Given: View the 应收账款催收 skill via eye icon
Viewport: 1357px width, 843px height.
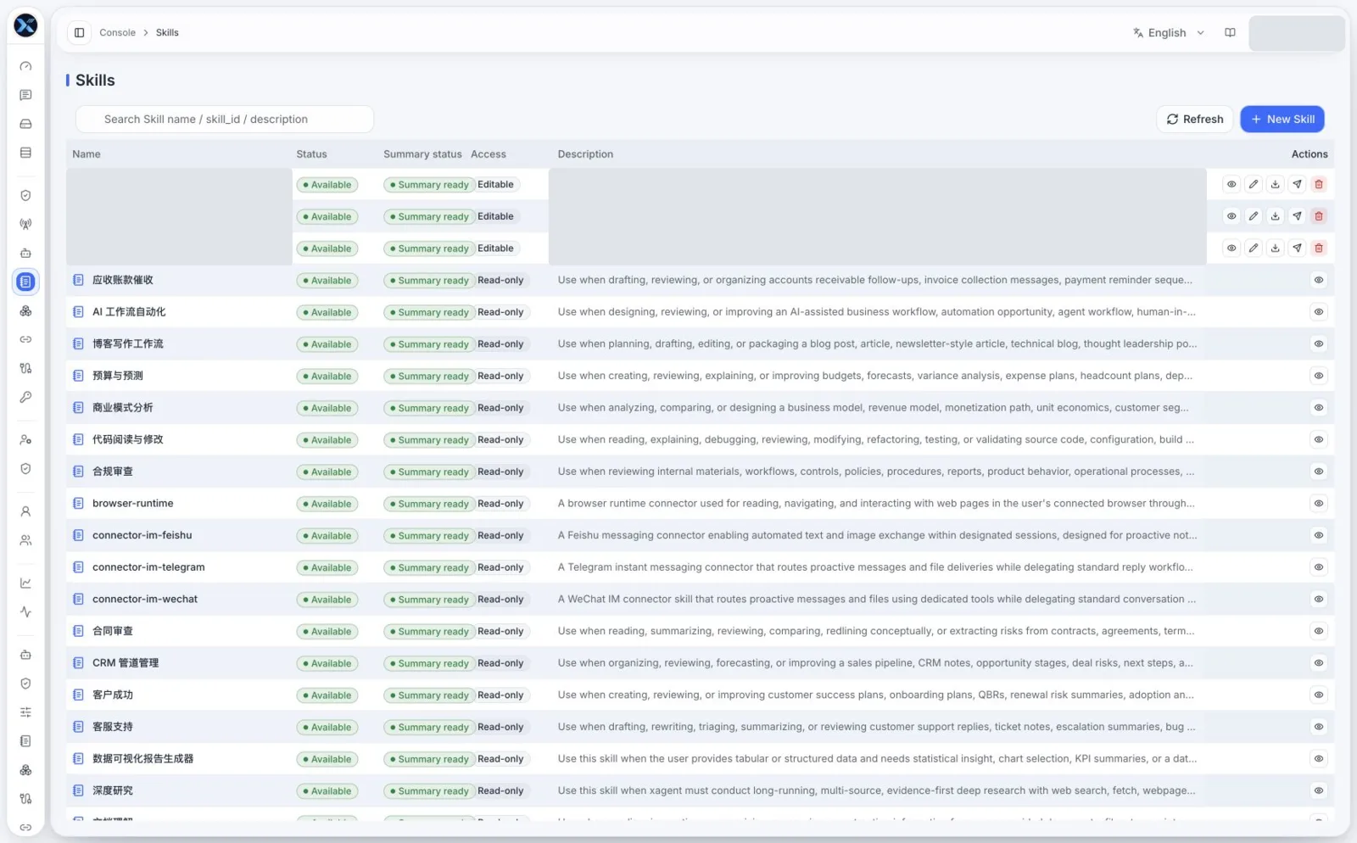Looking at the screenshot, I should point(1318,280).
